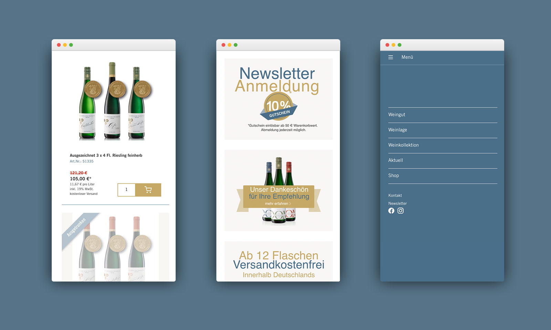Screen dimensions: 551x330
Task: Click the Riesling feinherb product title
Action: (106, 155)
